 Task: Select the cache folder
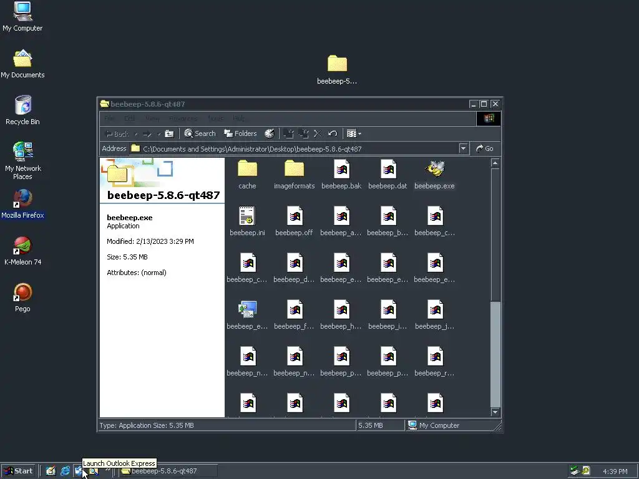(x=247, y=175)
